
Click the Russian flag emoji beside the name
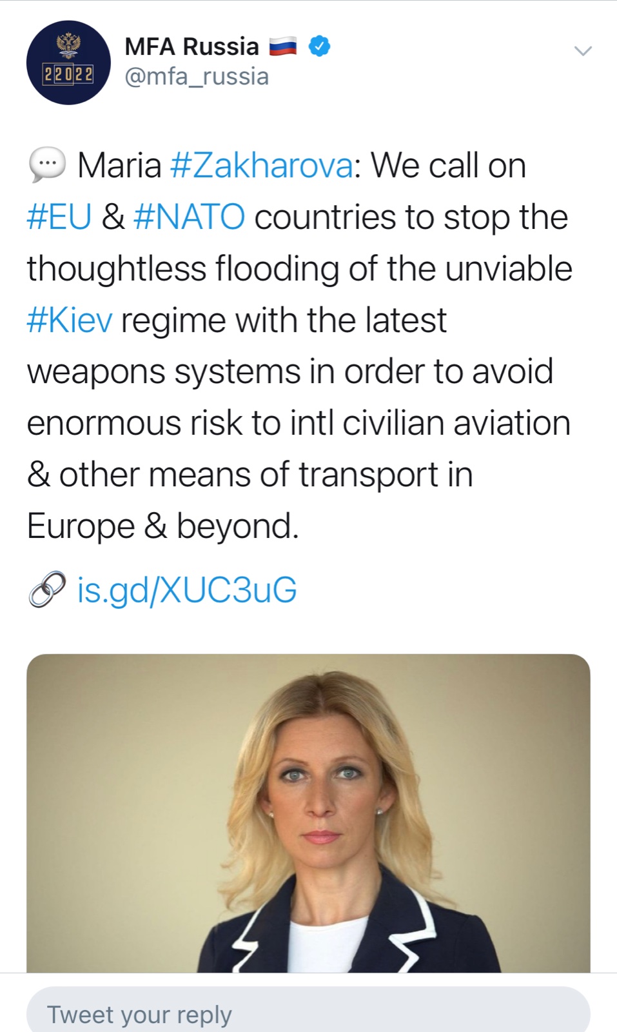point(282,46)
